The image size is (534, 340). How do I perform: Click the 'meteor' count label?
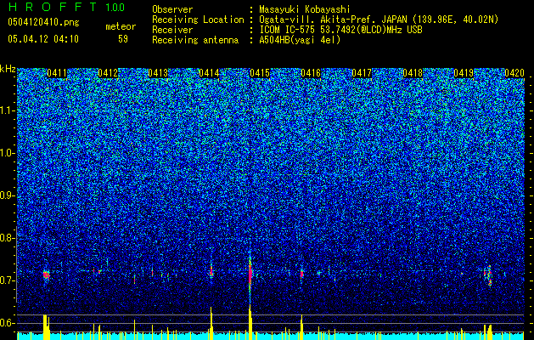tap(121, 26)
